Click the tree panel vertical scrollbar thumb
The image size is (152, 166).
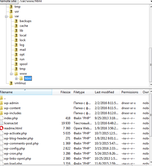(x=151, y=65)
